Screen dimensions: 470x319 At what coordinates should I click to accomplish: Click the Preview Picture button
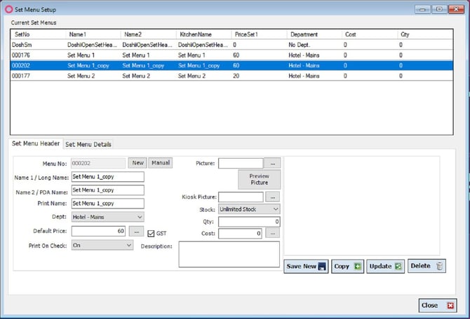point(260,179)
